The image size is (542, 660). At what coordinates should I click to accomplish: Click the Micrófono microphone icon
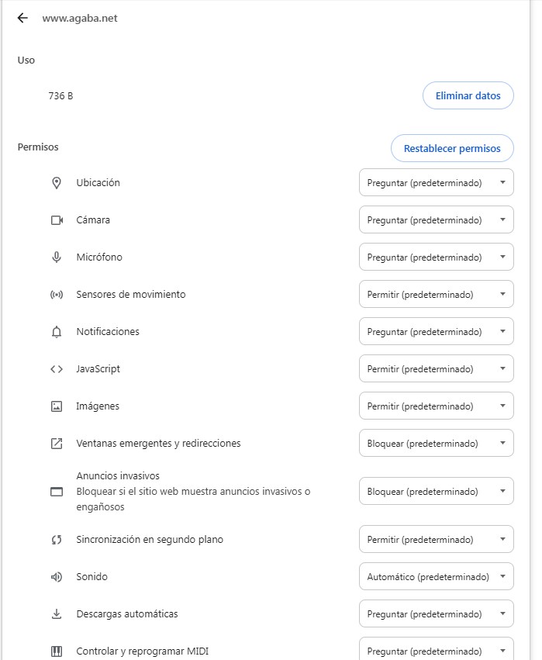[x=57, y=257]
